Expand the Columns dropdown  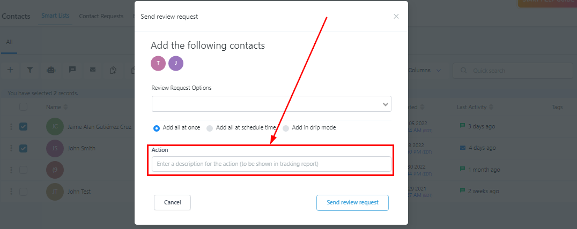pyautogui.click(x=424, y=70)
